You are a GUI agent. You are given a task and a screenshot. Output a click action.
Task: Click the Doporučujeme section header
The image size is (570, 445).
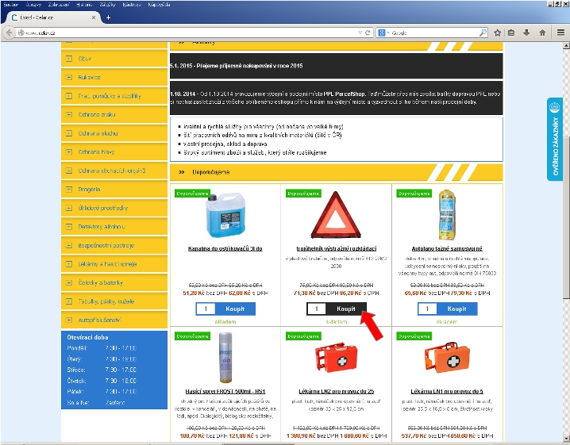tap(337, 172)
